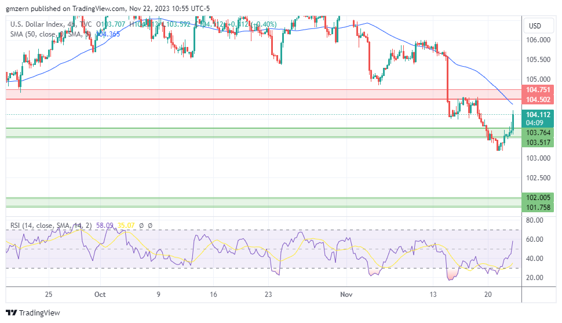Open the TradingView text link at bottom
The image size is (562, 323).
click(x=39, y=313)
